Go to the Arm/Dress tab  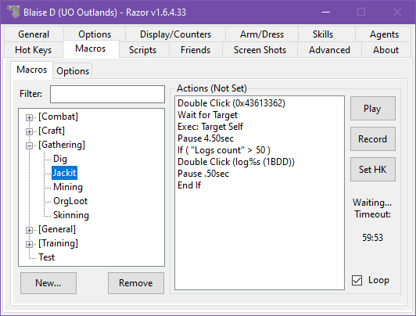[x=262, y=34]
